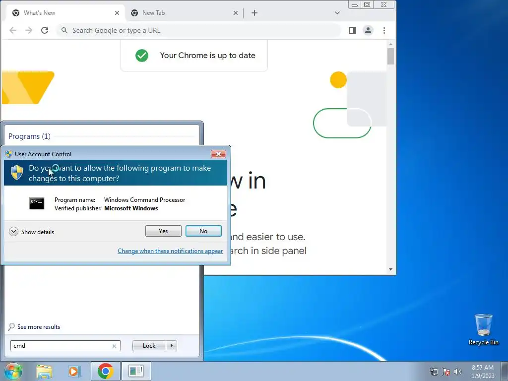Click the Windows Command Processor icon
The width and height of the screenshot is (508, 381).
point(37,203)
